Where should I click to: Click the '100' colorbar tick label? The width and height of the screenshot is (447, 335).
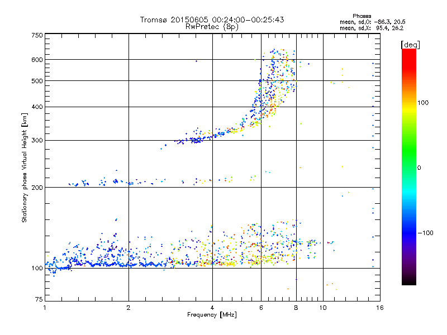[x=423, y=103]
